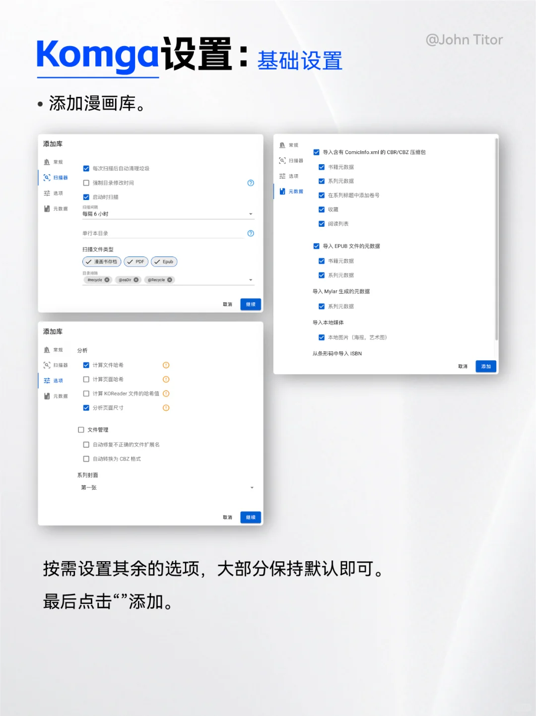Click the 单行本目录 input field
Image resolution: width=536 pixels, height=716 pixels.
tap(163, 233)
